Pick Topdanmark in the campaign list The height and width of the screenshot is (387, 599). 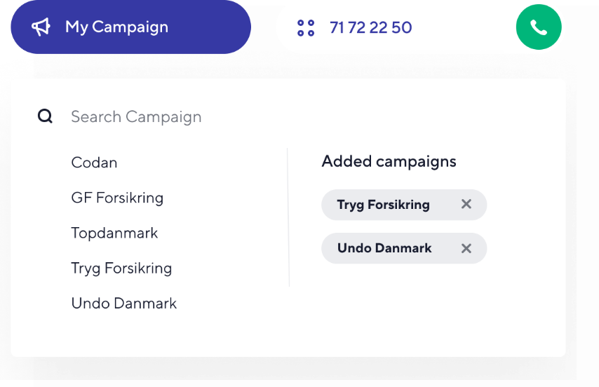(x=114, y=233)
